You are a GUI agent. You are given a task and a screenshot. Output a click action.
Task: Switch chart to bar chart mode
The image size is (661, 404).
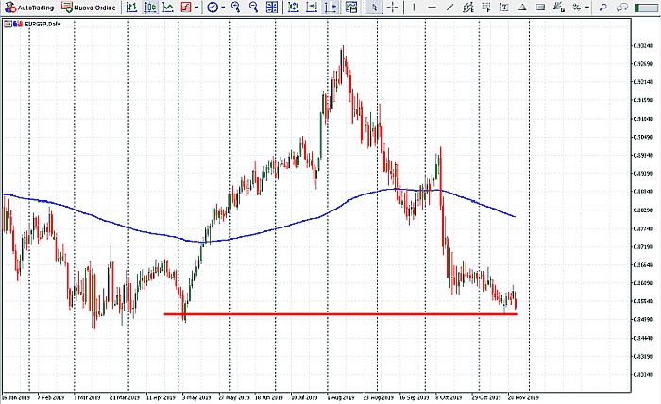[131, 8]
